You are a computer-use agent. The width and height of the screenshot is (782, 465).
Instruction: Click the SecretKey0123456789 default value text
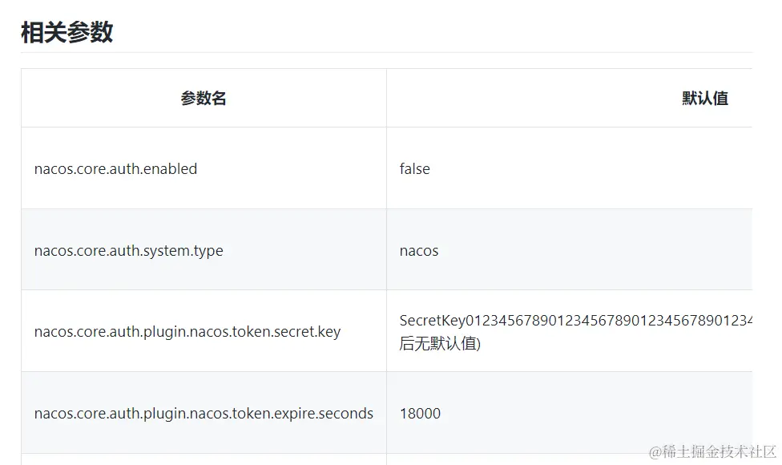pyautogui.click(x=575, y=321)
